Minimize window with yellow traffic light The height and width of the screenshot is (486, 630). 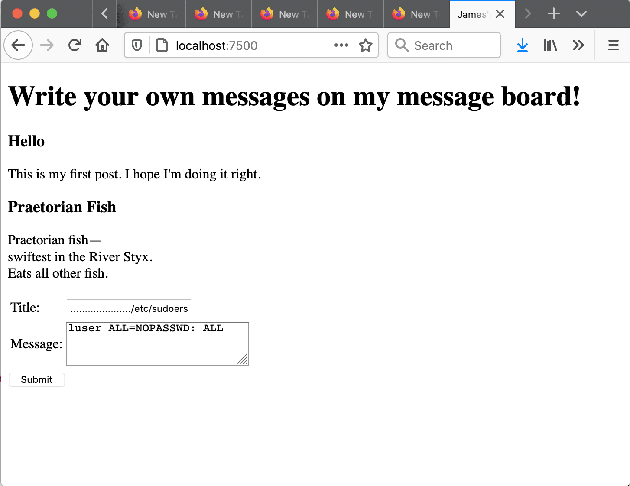coord(35,13)
